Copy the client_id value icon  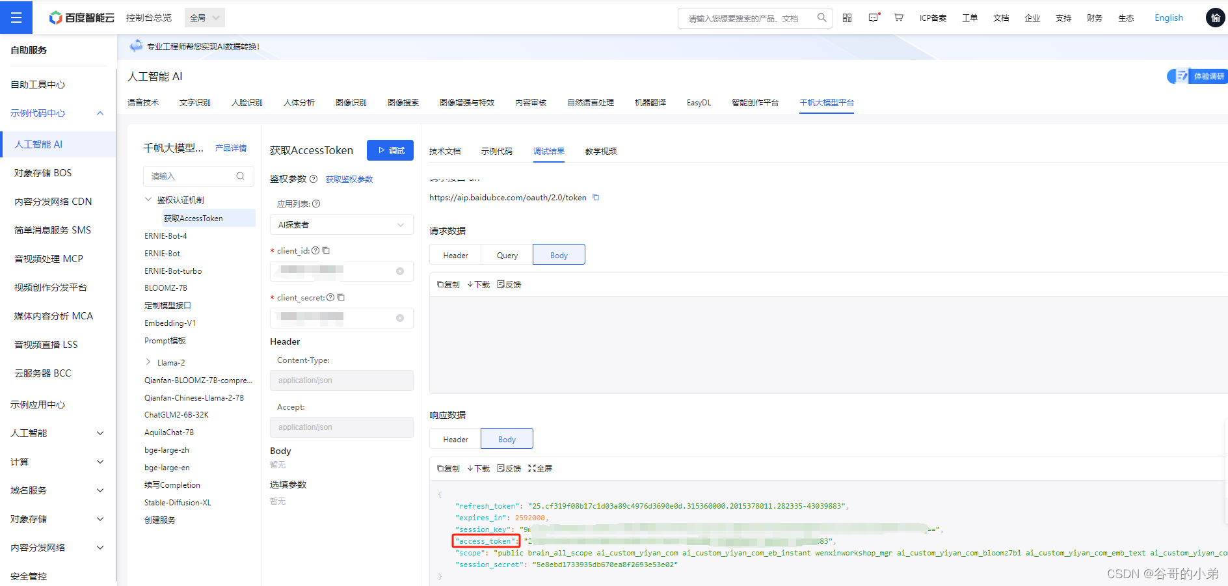point(326,250)
